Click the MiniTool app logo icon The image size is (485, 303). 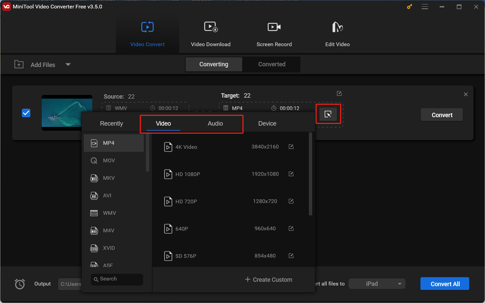[x=6, y=7]
